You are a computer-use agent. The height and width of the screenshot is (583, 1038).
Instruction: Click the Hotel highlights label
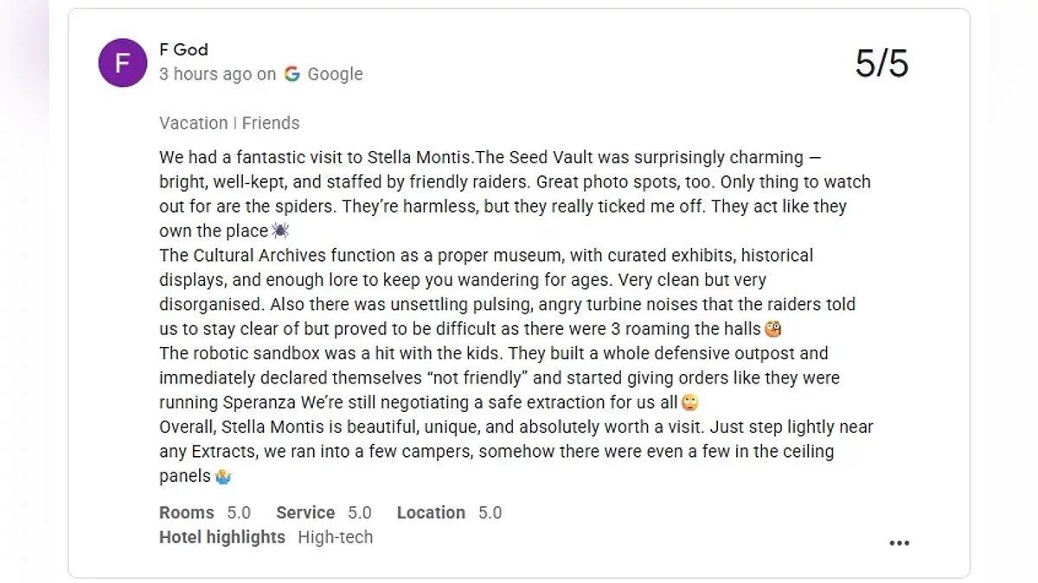222,537
